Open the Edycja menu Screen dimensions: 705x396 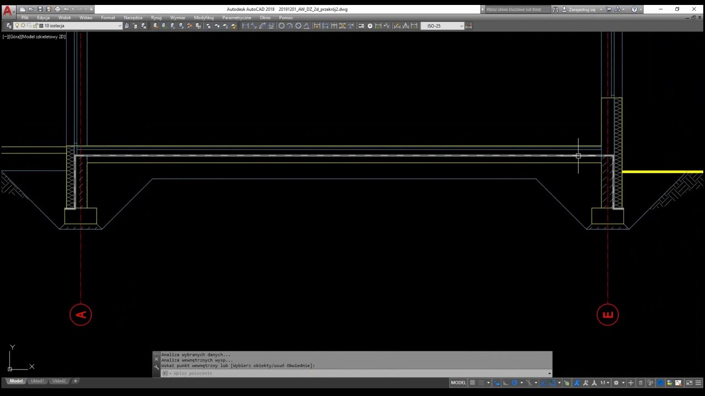point(43,18)
